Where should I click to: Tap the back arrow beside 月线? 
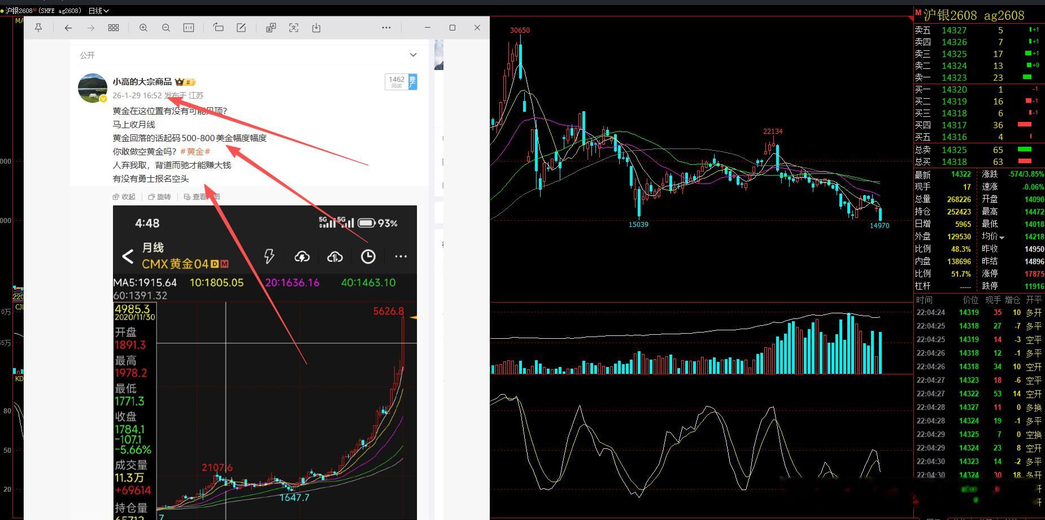[x=128, y=257]
